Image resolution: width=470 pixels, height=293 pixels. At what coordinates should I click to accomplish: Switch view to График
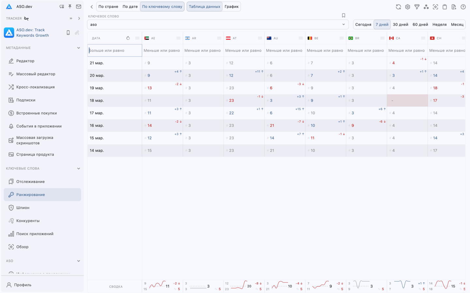tap(231, 7)
